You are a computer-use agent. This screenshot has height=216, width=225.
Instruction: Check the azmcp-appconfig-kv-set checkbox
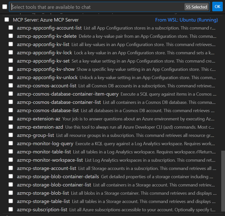[11, 61]
